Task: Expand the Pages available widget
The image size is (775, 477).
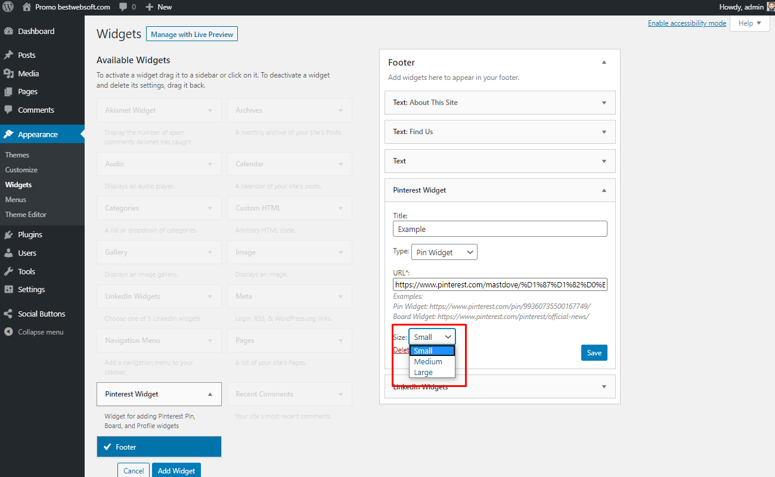Action: (x=340, y=340)
